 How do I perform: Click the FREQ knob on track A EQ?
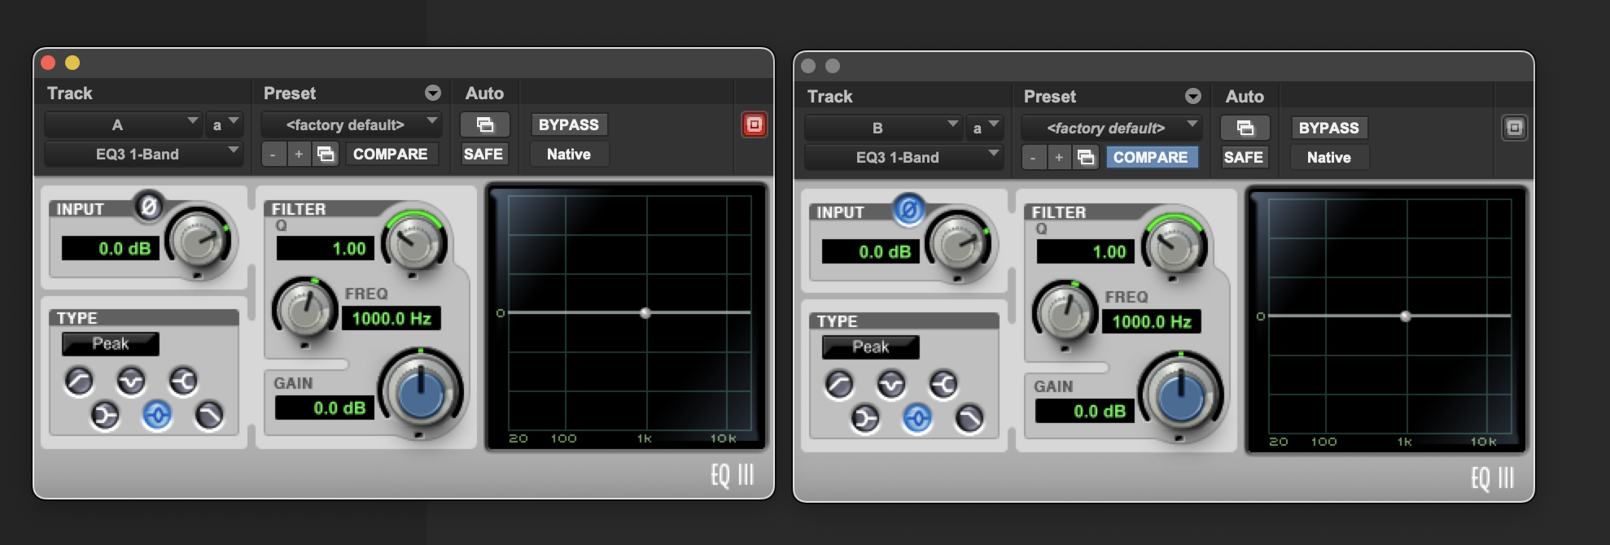tap(304, 310)
